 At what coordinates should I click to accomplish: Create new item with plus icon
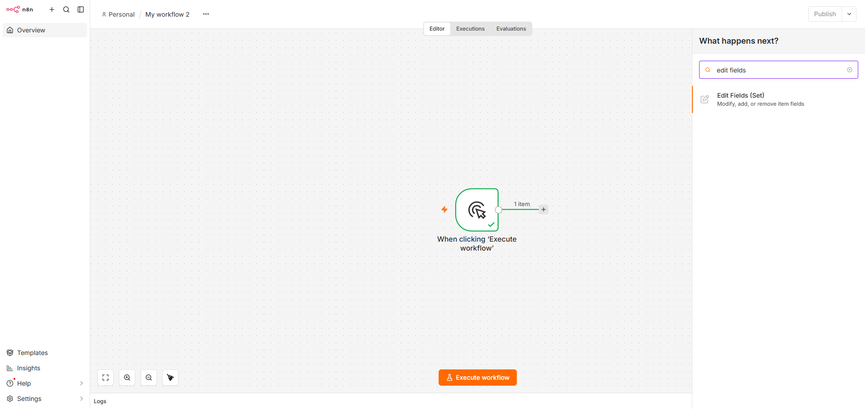pyautogui.click(x=52, y=9)
